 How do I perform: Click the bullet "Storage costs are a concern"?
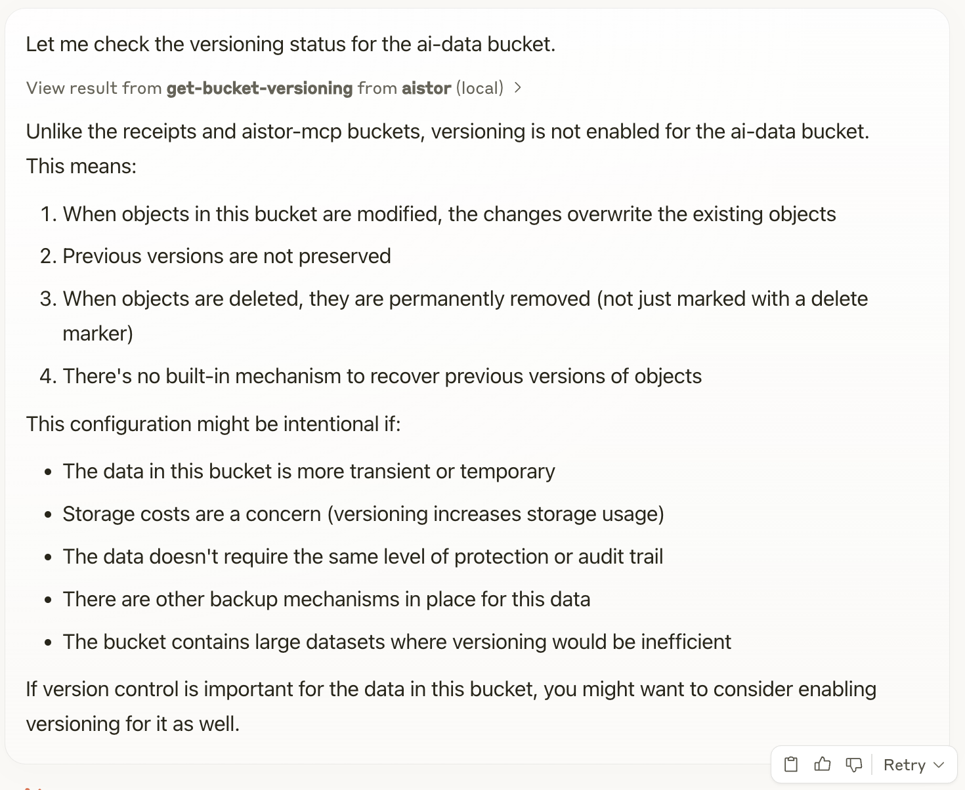(x=363, y=514)
